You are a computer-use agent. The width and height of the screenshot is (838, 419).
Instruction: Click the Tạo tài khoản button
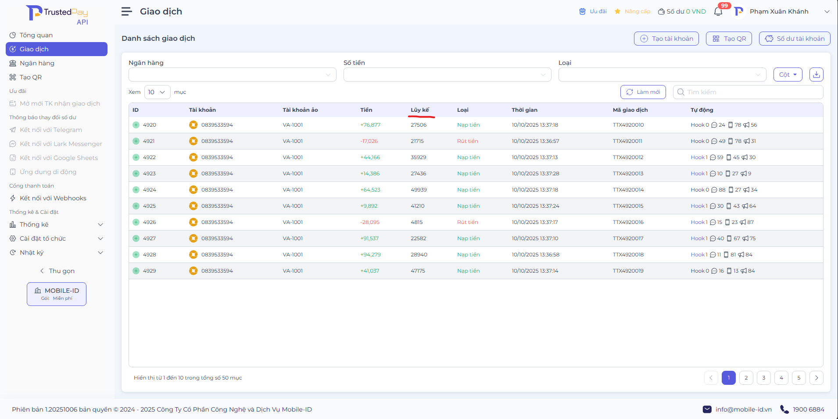coord(666,39)
